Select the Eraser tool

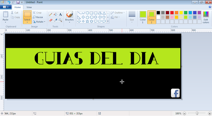pyautogui.click(x=51, y=20)
